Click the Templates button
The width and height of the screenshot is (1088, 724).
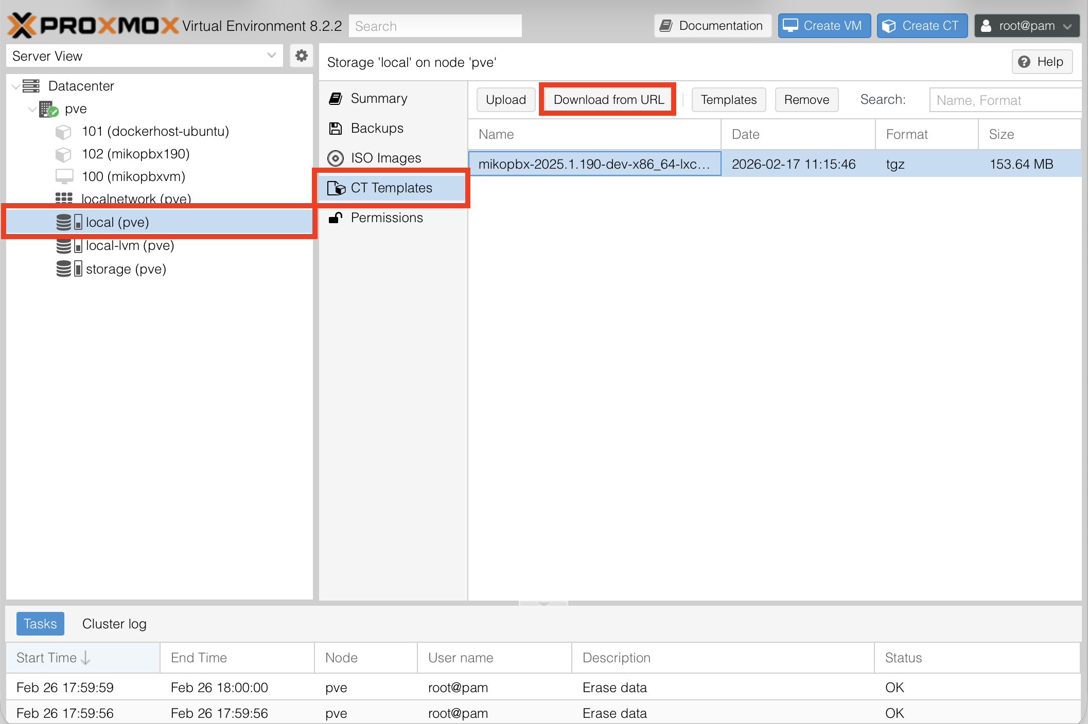point(728,99)
